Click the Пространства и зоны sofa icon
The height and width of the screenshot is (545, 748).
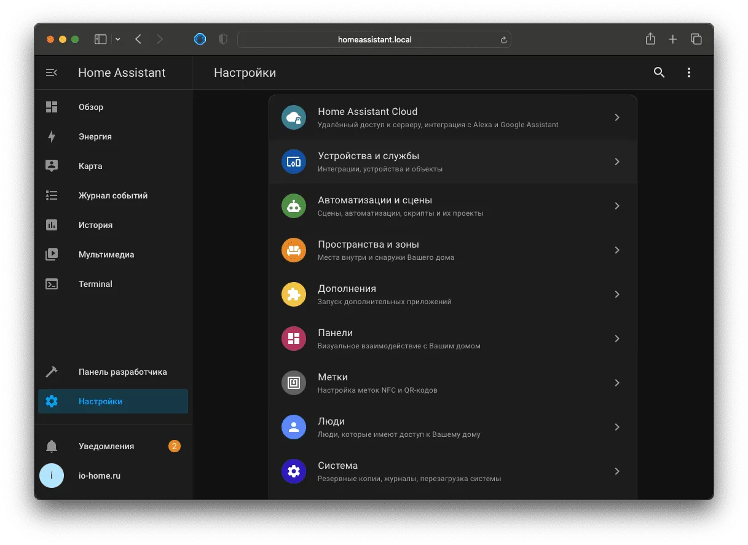point(294,250)
